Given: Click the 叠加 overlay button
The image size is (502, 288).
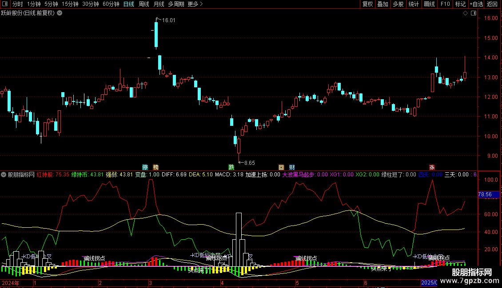Looking at the screenshot, I should [x=382, y=4].
